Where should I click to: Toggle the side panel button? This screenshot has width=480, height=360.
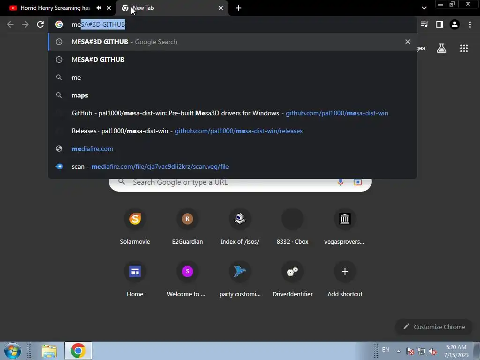click(x=440, y=24)
